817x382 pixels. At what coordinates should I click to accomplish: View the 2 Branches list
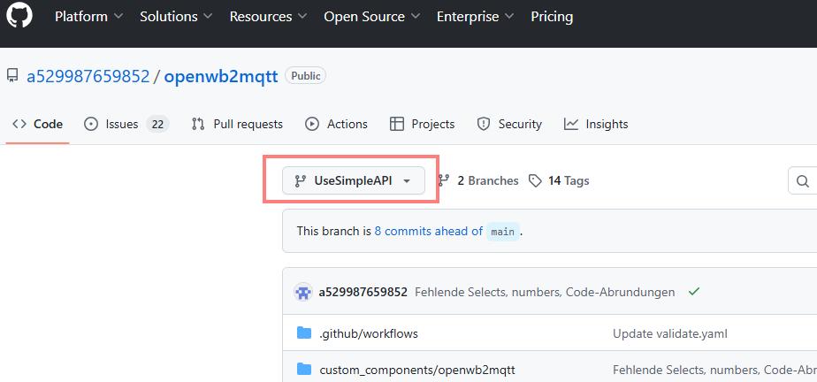478,181
